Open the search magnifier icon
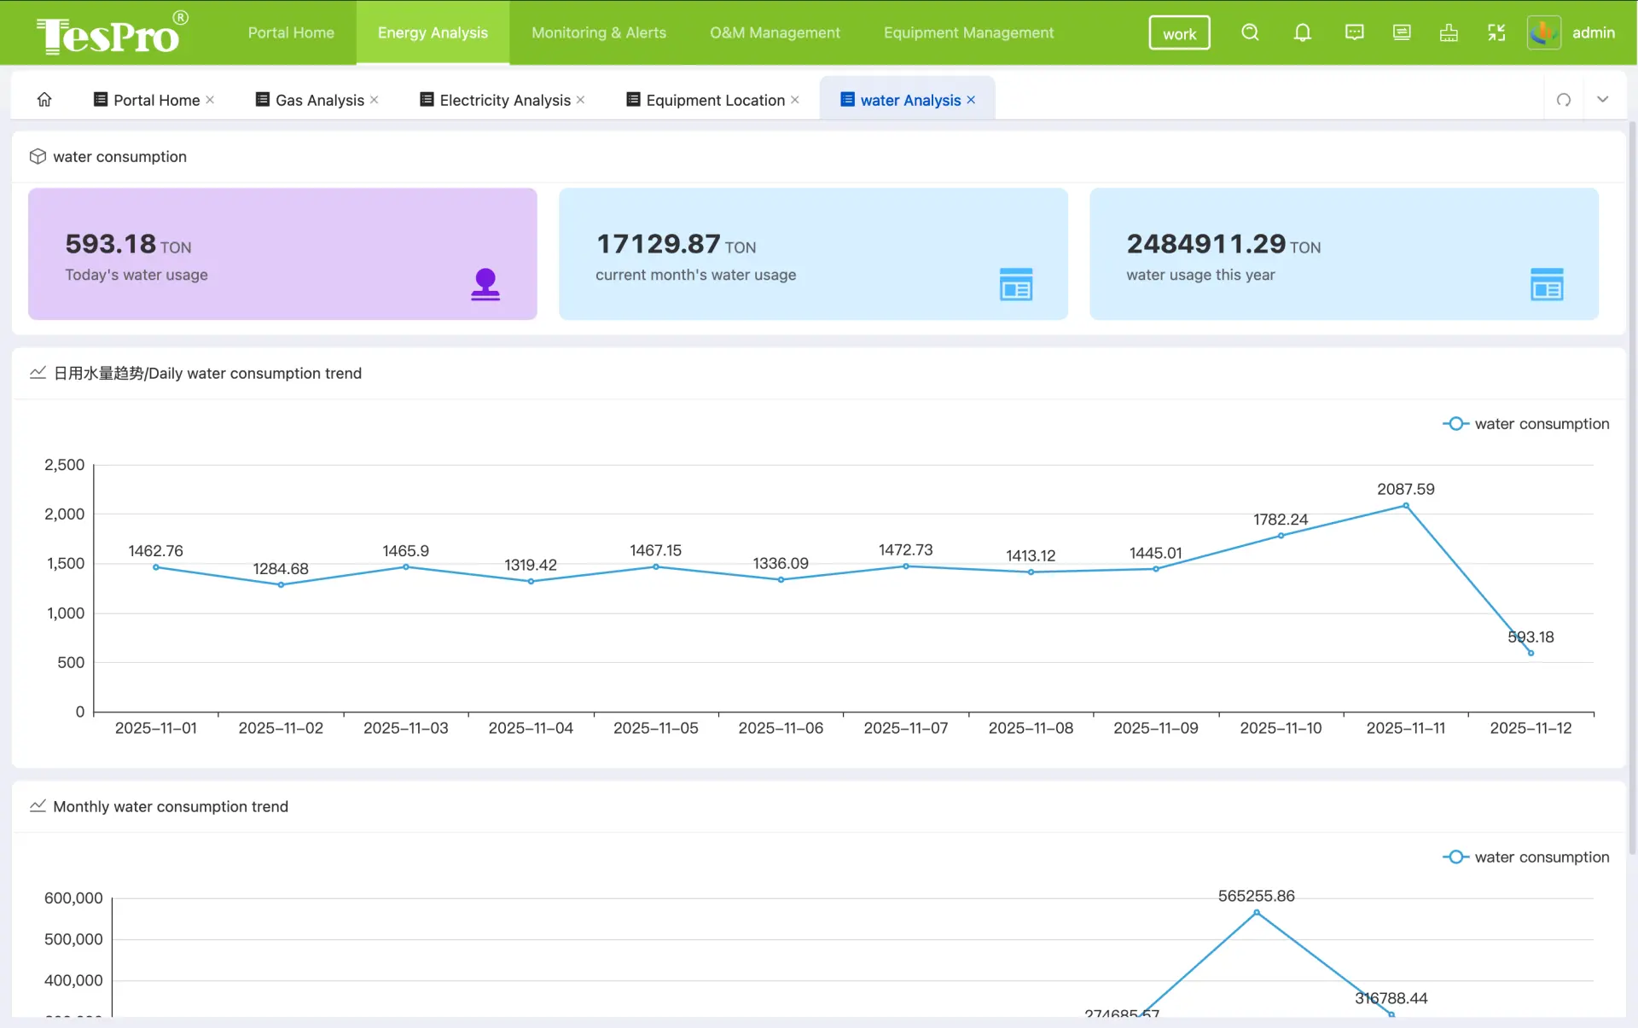This screenshot has height=1028, width=1638. 1250,32
